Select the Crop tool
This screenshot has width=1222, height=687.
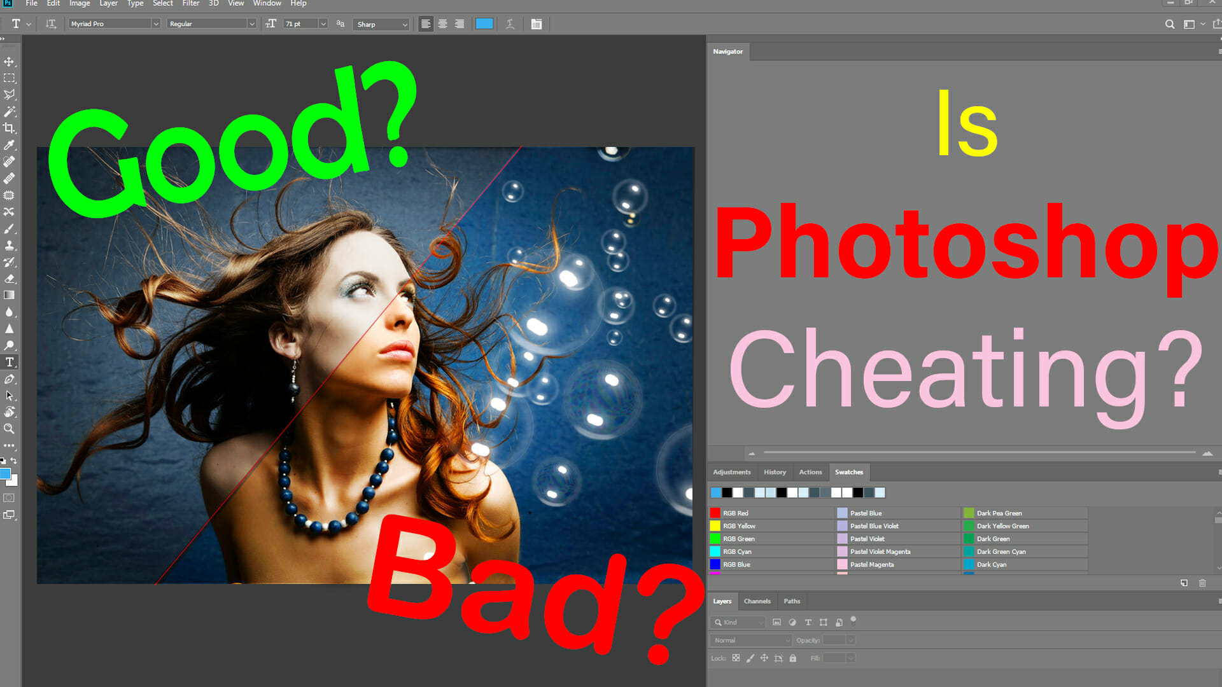pyautogui.click(x=9, y=128)
